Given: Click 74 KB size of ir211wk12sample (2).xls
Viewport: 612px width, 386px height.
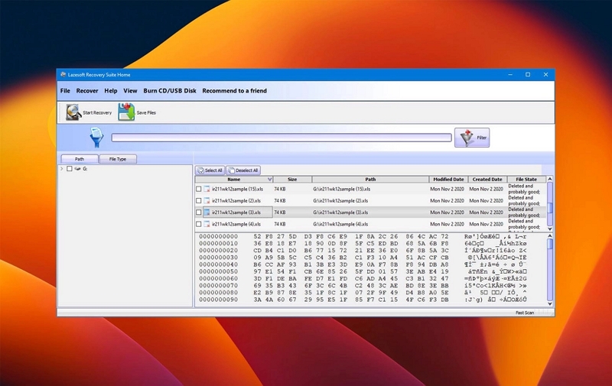Looking at the screenshot, I should pos(279,201).
